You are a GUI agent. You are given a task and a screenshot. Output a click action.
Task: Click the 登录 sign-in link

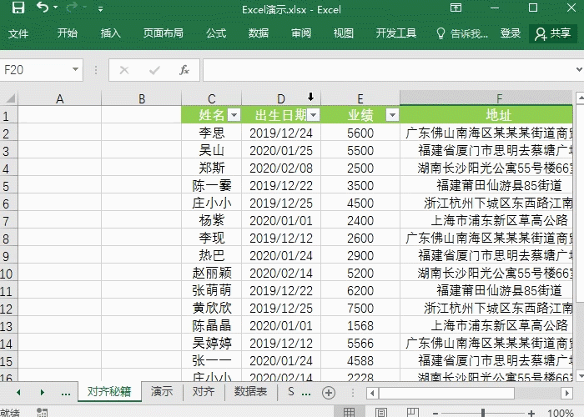(x=511, y=33)
